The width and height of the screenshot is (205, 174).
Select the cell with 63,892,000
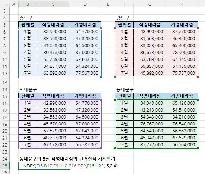(53, 73)
